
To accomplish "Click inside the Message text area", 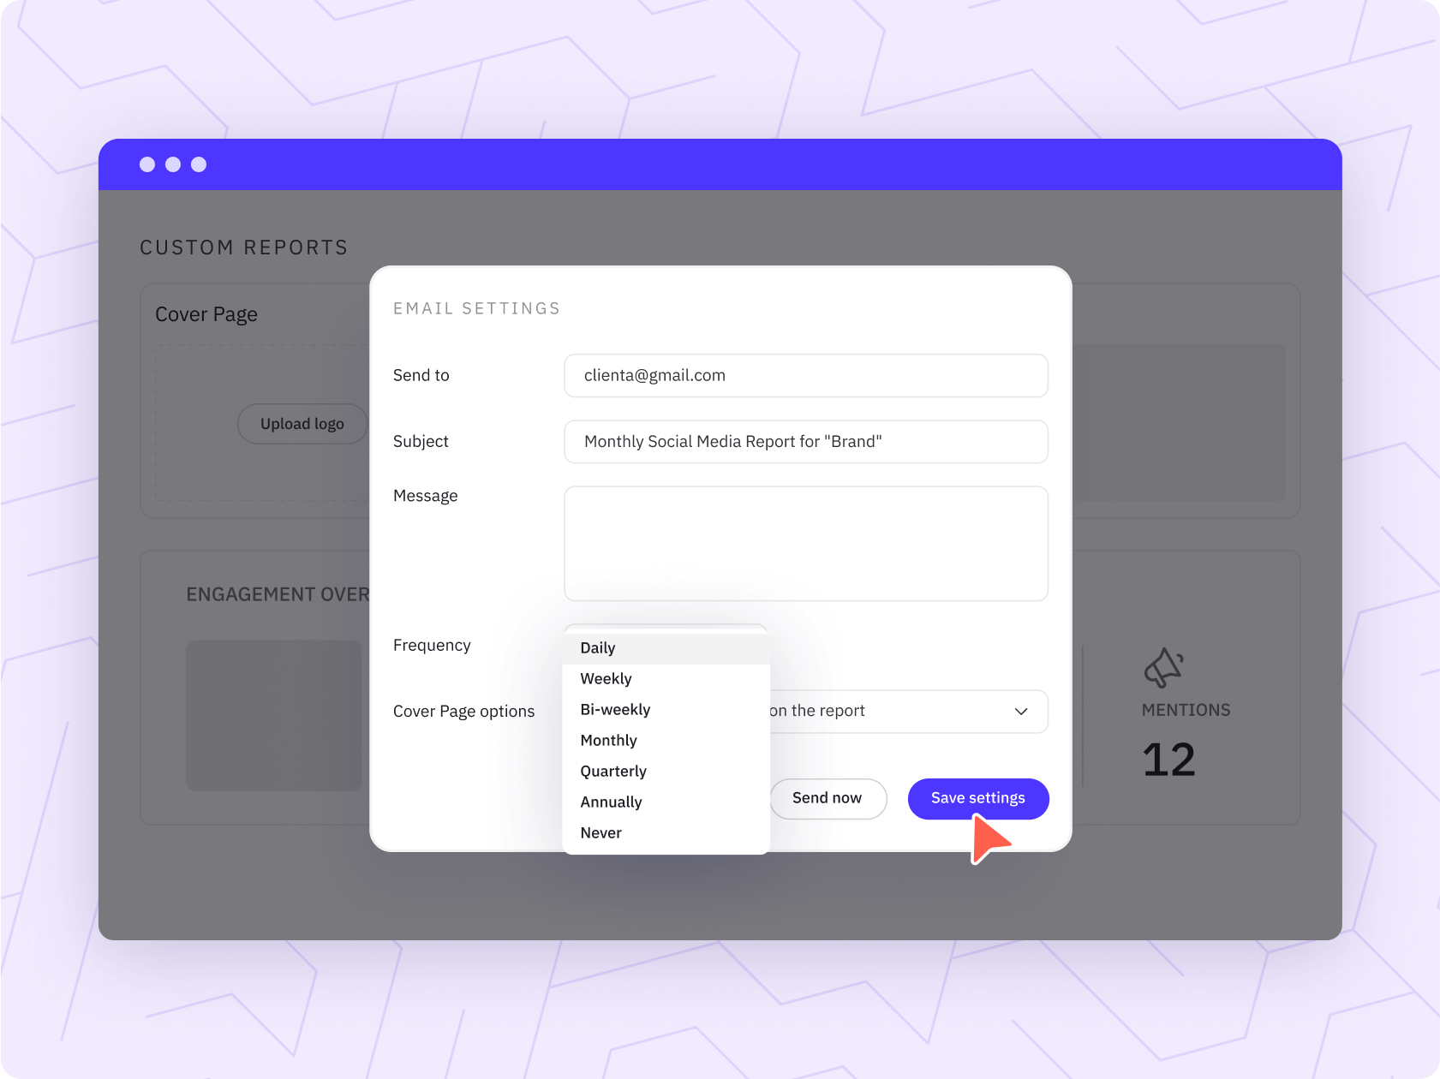I will 806,544.
